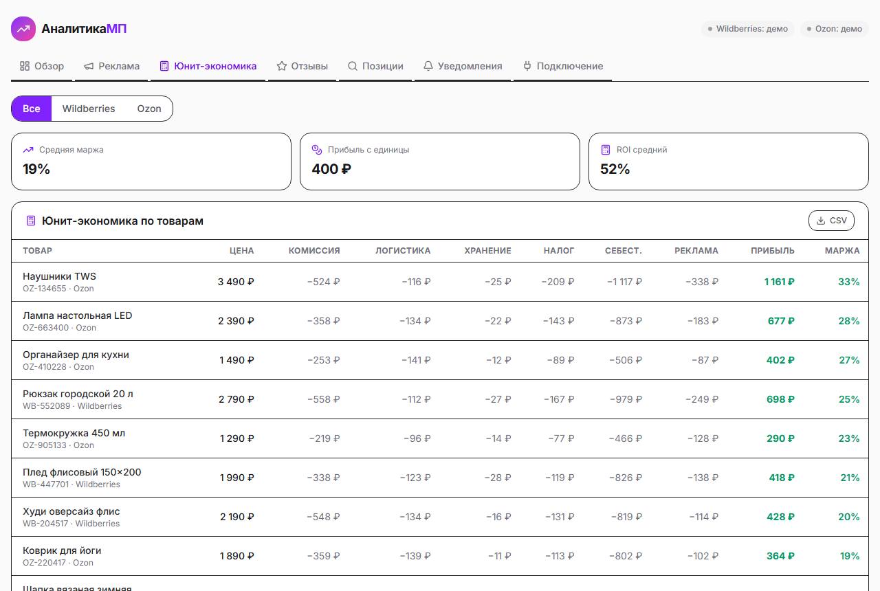Click the calculator icon in ROI средний card
880x591 pixels.
606,150
